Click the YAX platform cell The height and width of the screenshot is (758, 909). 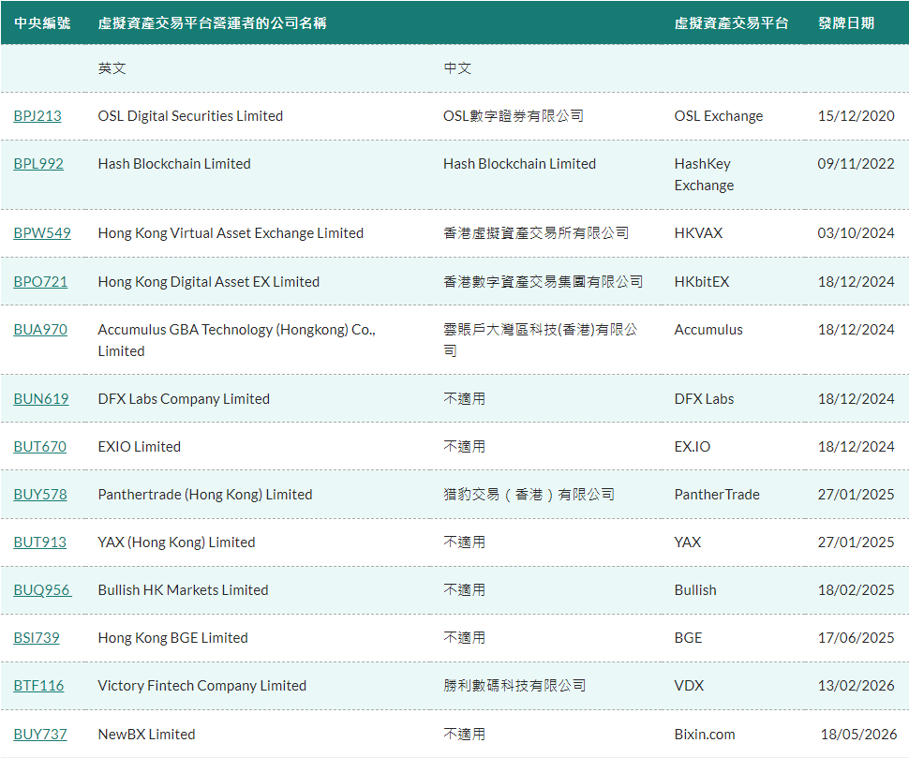[x=688, y=542]
